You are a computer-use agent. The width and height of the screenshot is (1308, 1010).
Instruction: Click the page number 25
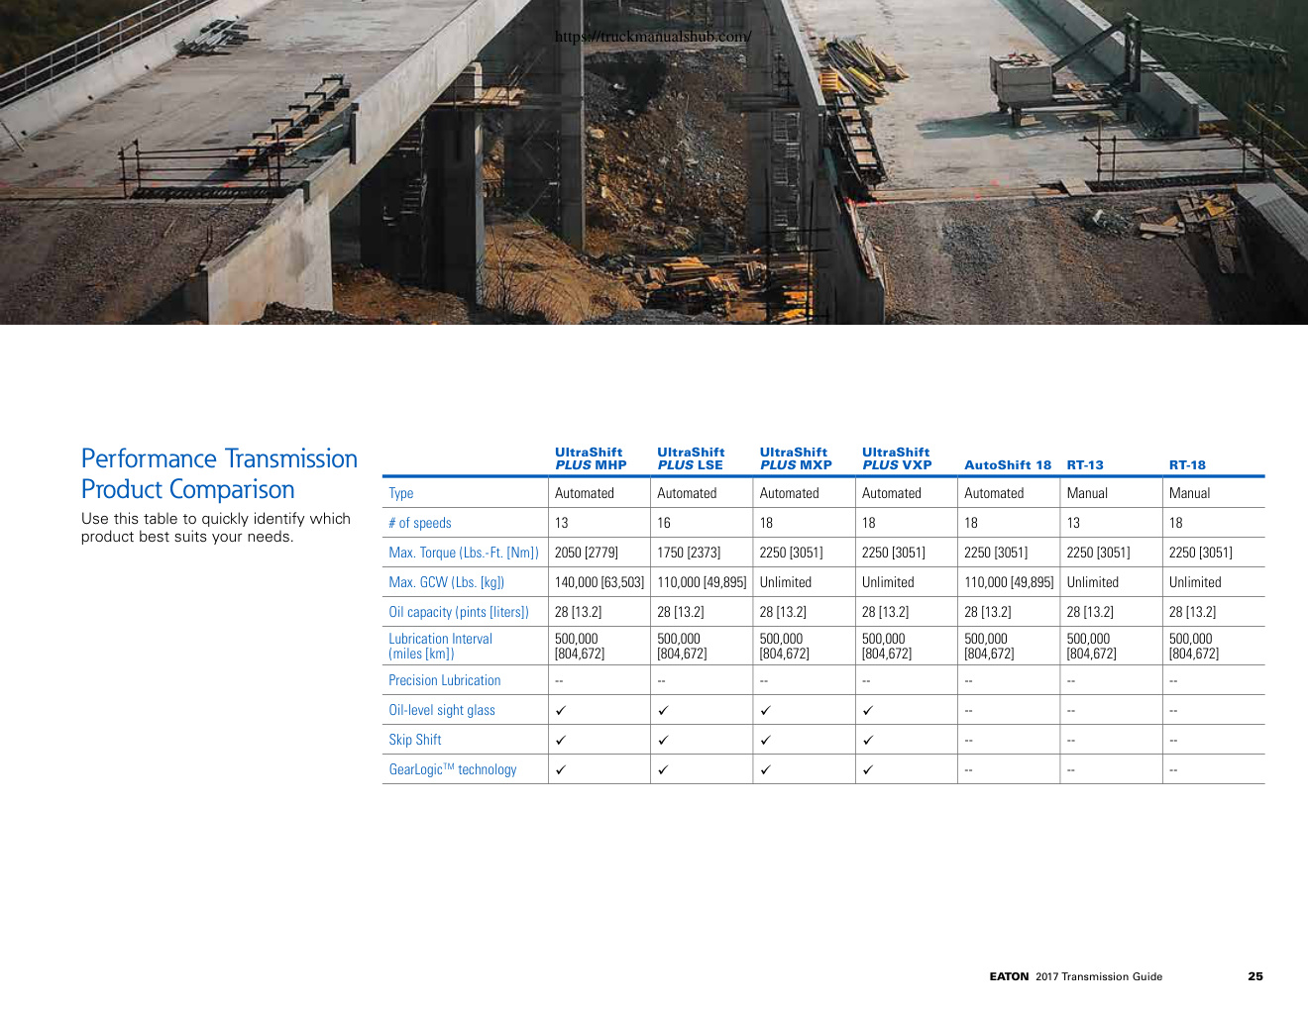pyautogui.click(x=1255, y=976)
